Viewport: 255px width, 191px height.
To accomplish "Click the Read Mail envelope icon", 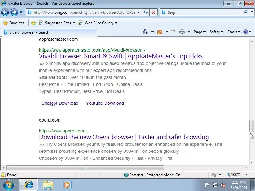I will (x=173, y=32).
